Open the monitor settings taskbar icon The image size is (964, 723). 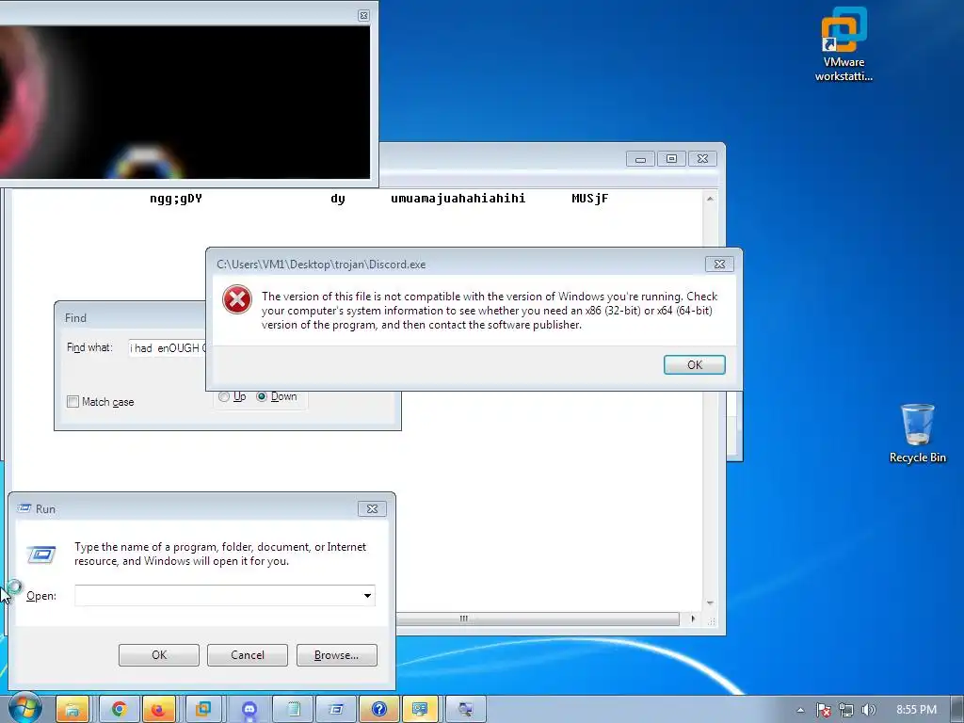coord(421,710)
